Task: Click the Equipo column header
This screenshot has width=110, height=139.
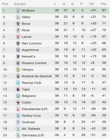Action: (20, 4)
